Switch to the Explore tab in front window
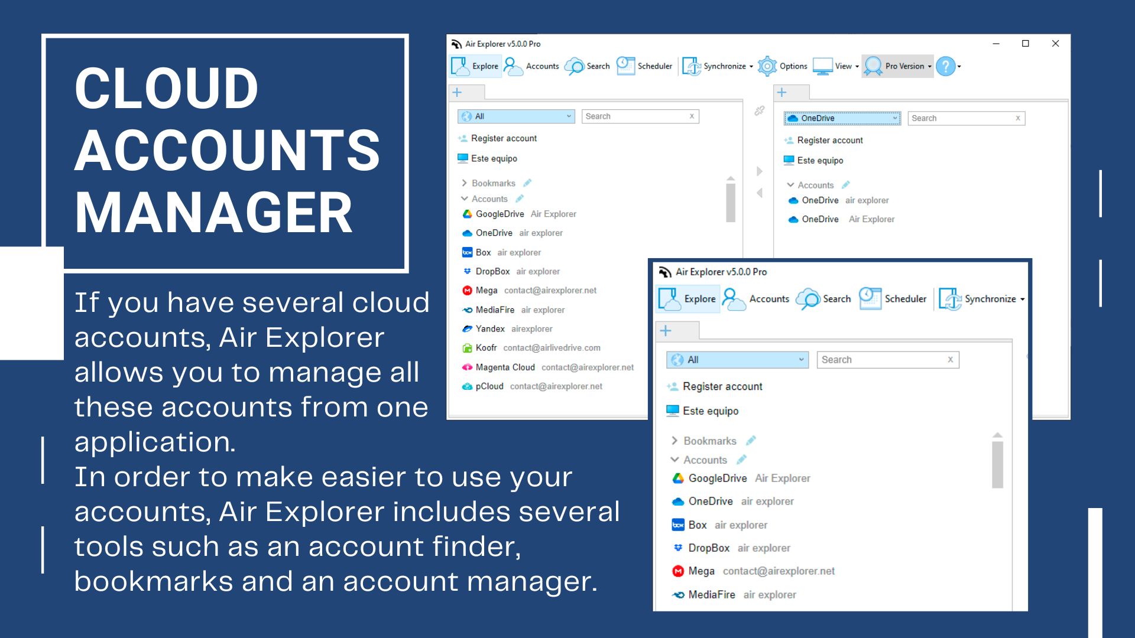This screenshot has height=638, width=1135. point(687,298)
